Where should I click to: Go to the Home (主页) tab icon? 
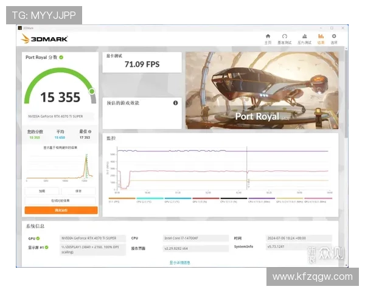click(x=268, y=38)
